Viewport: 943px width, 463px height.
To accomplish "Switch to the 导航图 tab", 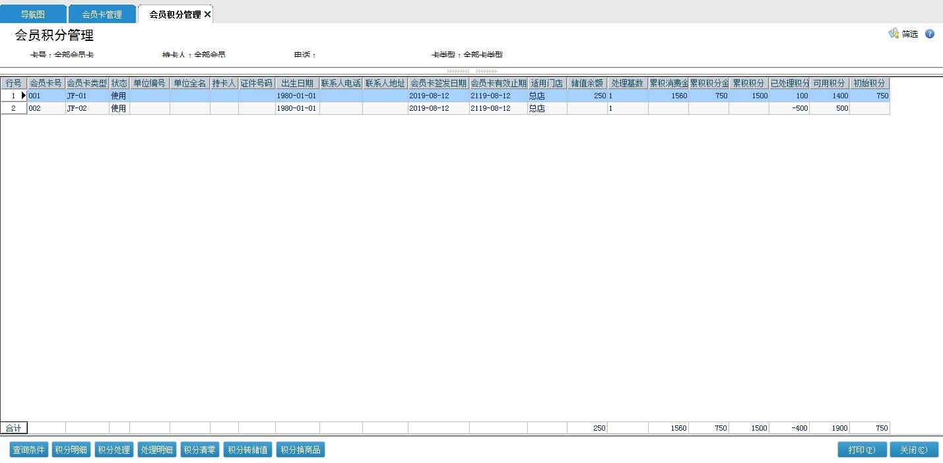I will point(33,15).
